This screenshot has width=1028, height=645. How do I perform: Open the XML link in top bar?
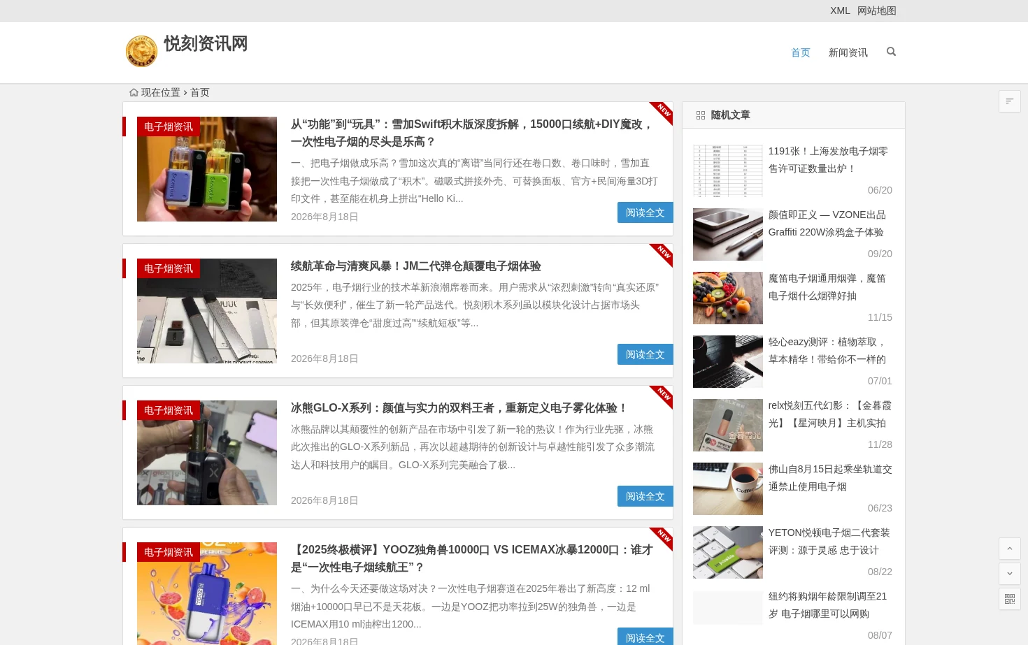coord(840,10)
